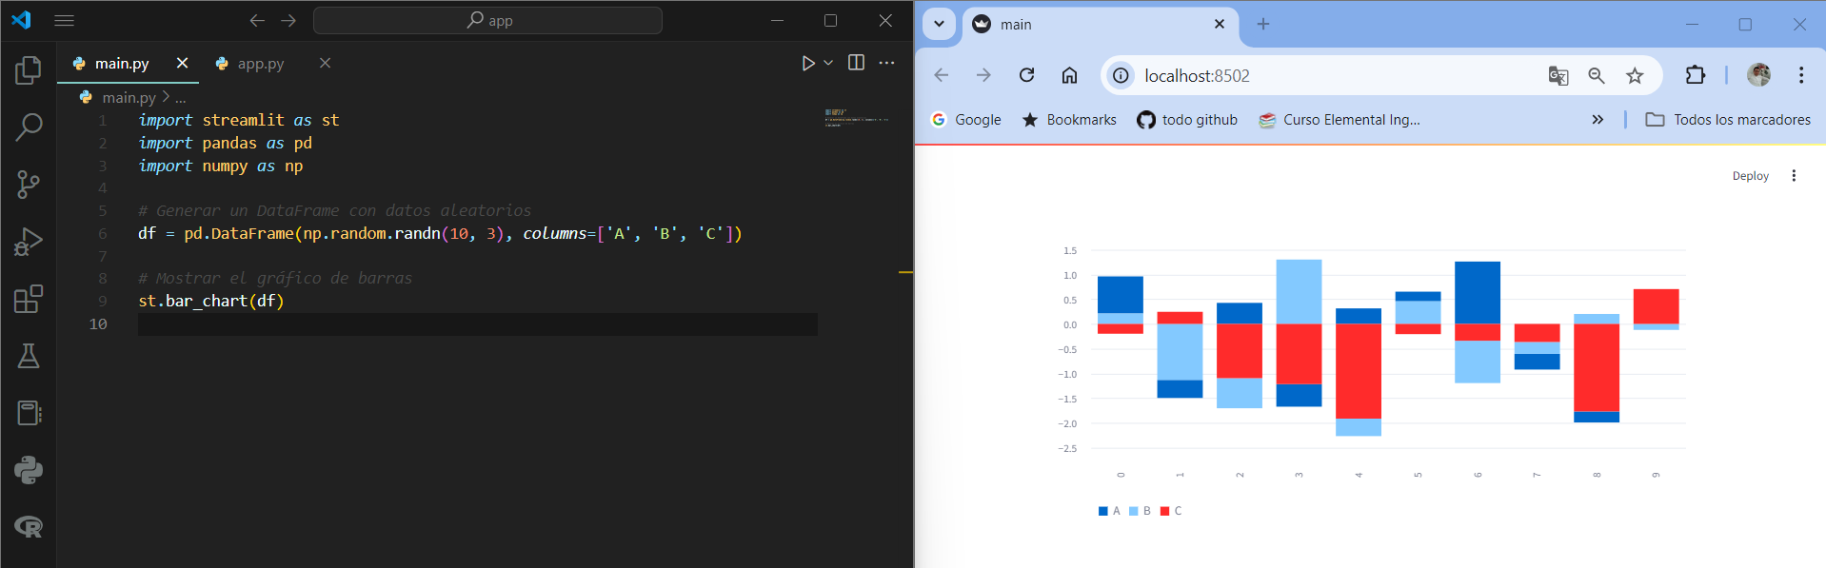Open the Chrome tab search dropdown
The image size is (1826, 568).
pyautogui.click(x=939, y=24)
